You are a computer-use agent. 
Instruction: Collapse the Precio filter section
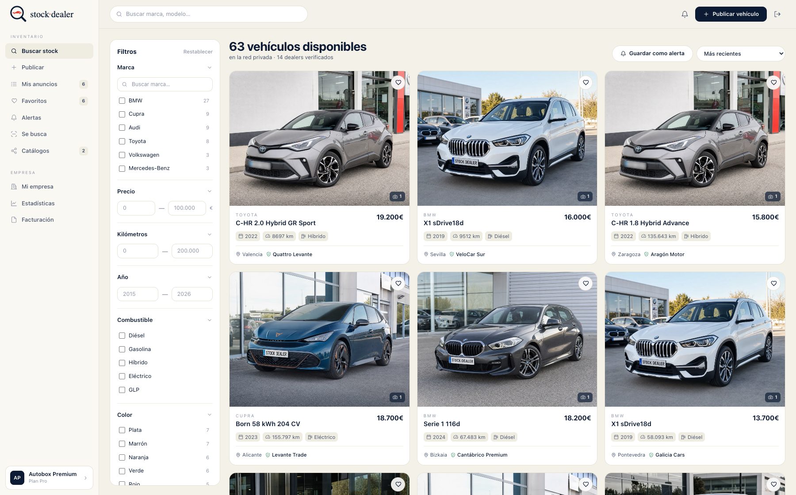209,191
